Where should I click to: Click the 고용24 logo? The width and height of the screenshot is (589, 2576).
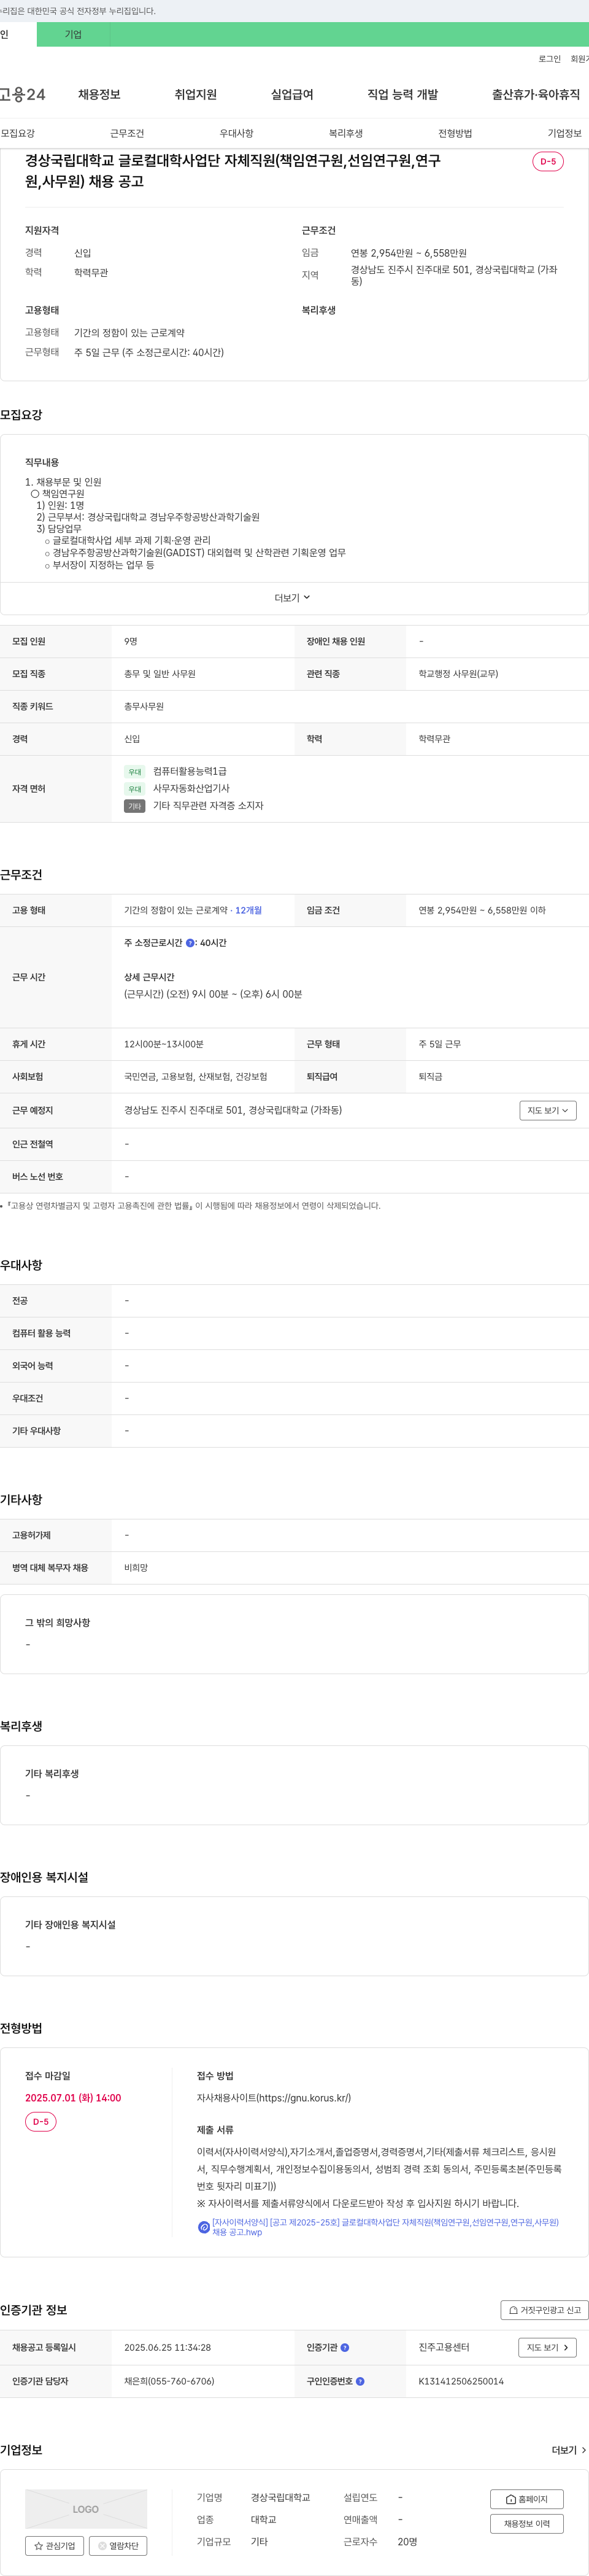pyautogui.click(x=23, y=94)
